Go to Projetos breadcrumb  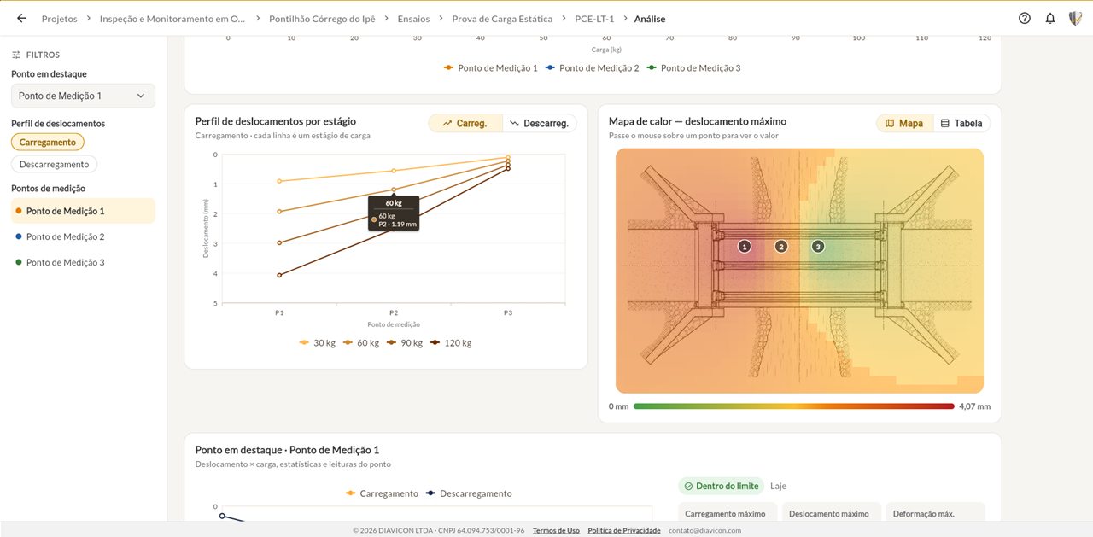click(x=60, y=19)
